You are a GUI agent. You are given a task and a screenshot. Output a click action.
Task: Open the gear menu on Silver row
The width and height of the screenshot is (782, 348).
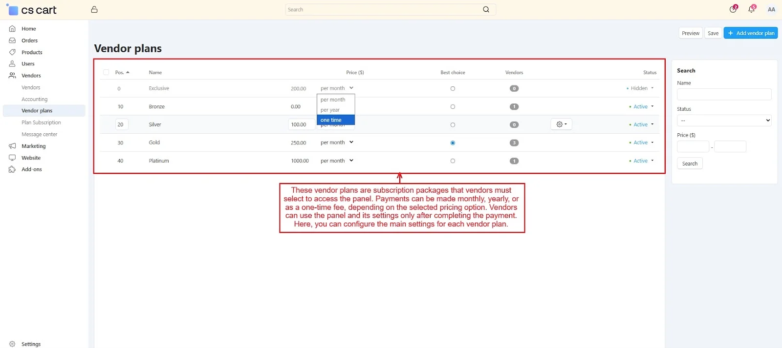click(561, 124)
